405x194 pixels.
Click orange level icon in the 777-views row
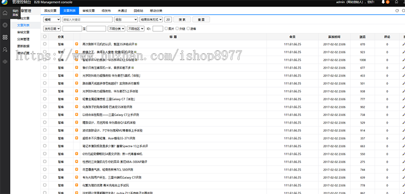(76, 99)
